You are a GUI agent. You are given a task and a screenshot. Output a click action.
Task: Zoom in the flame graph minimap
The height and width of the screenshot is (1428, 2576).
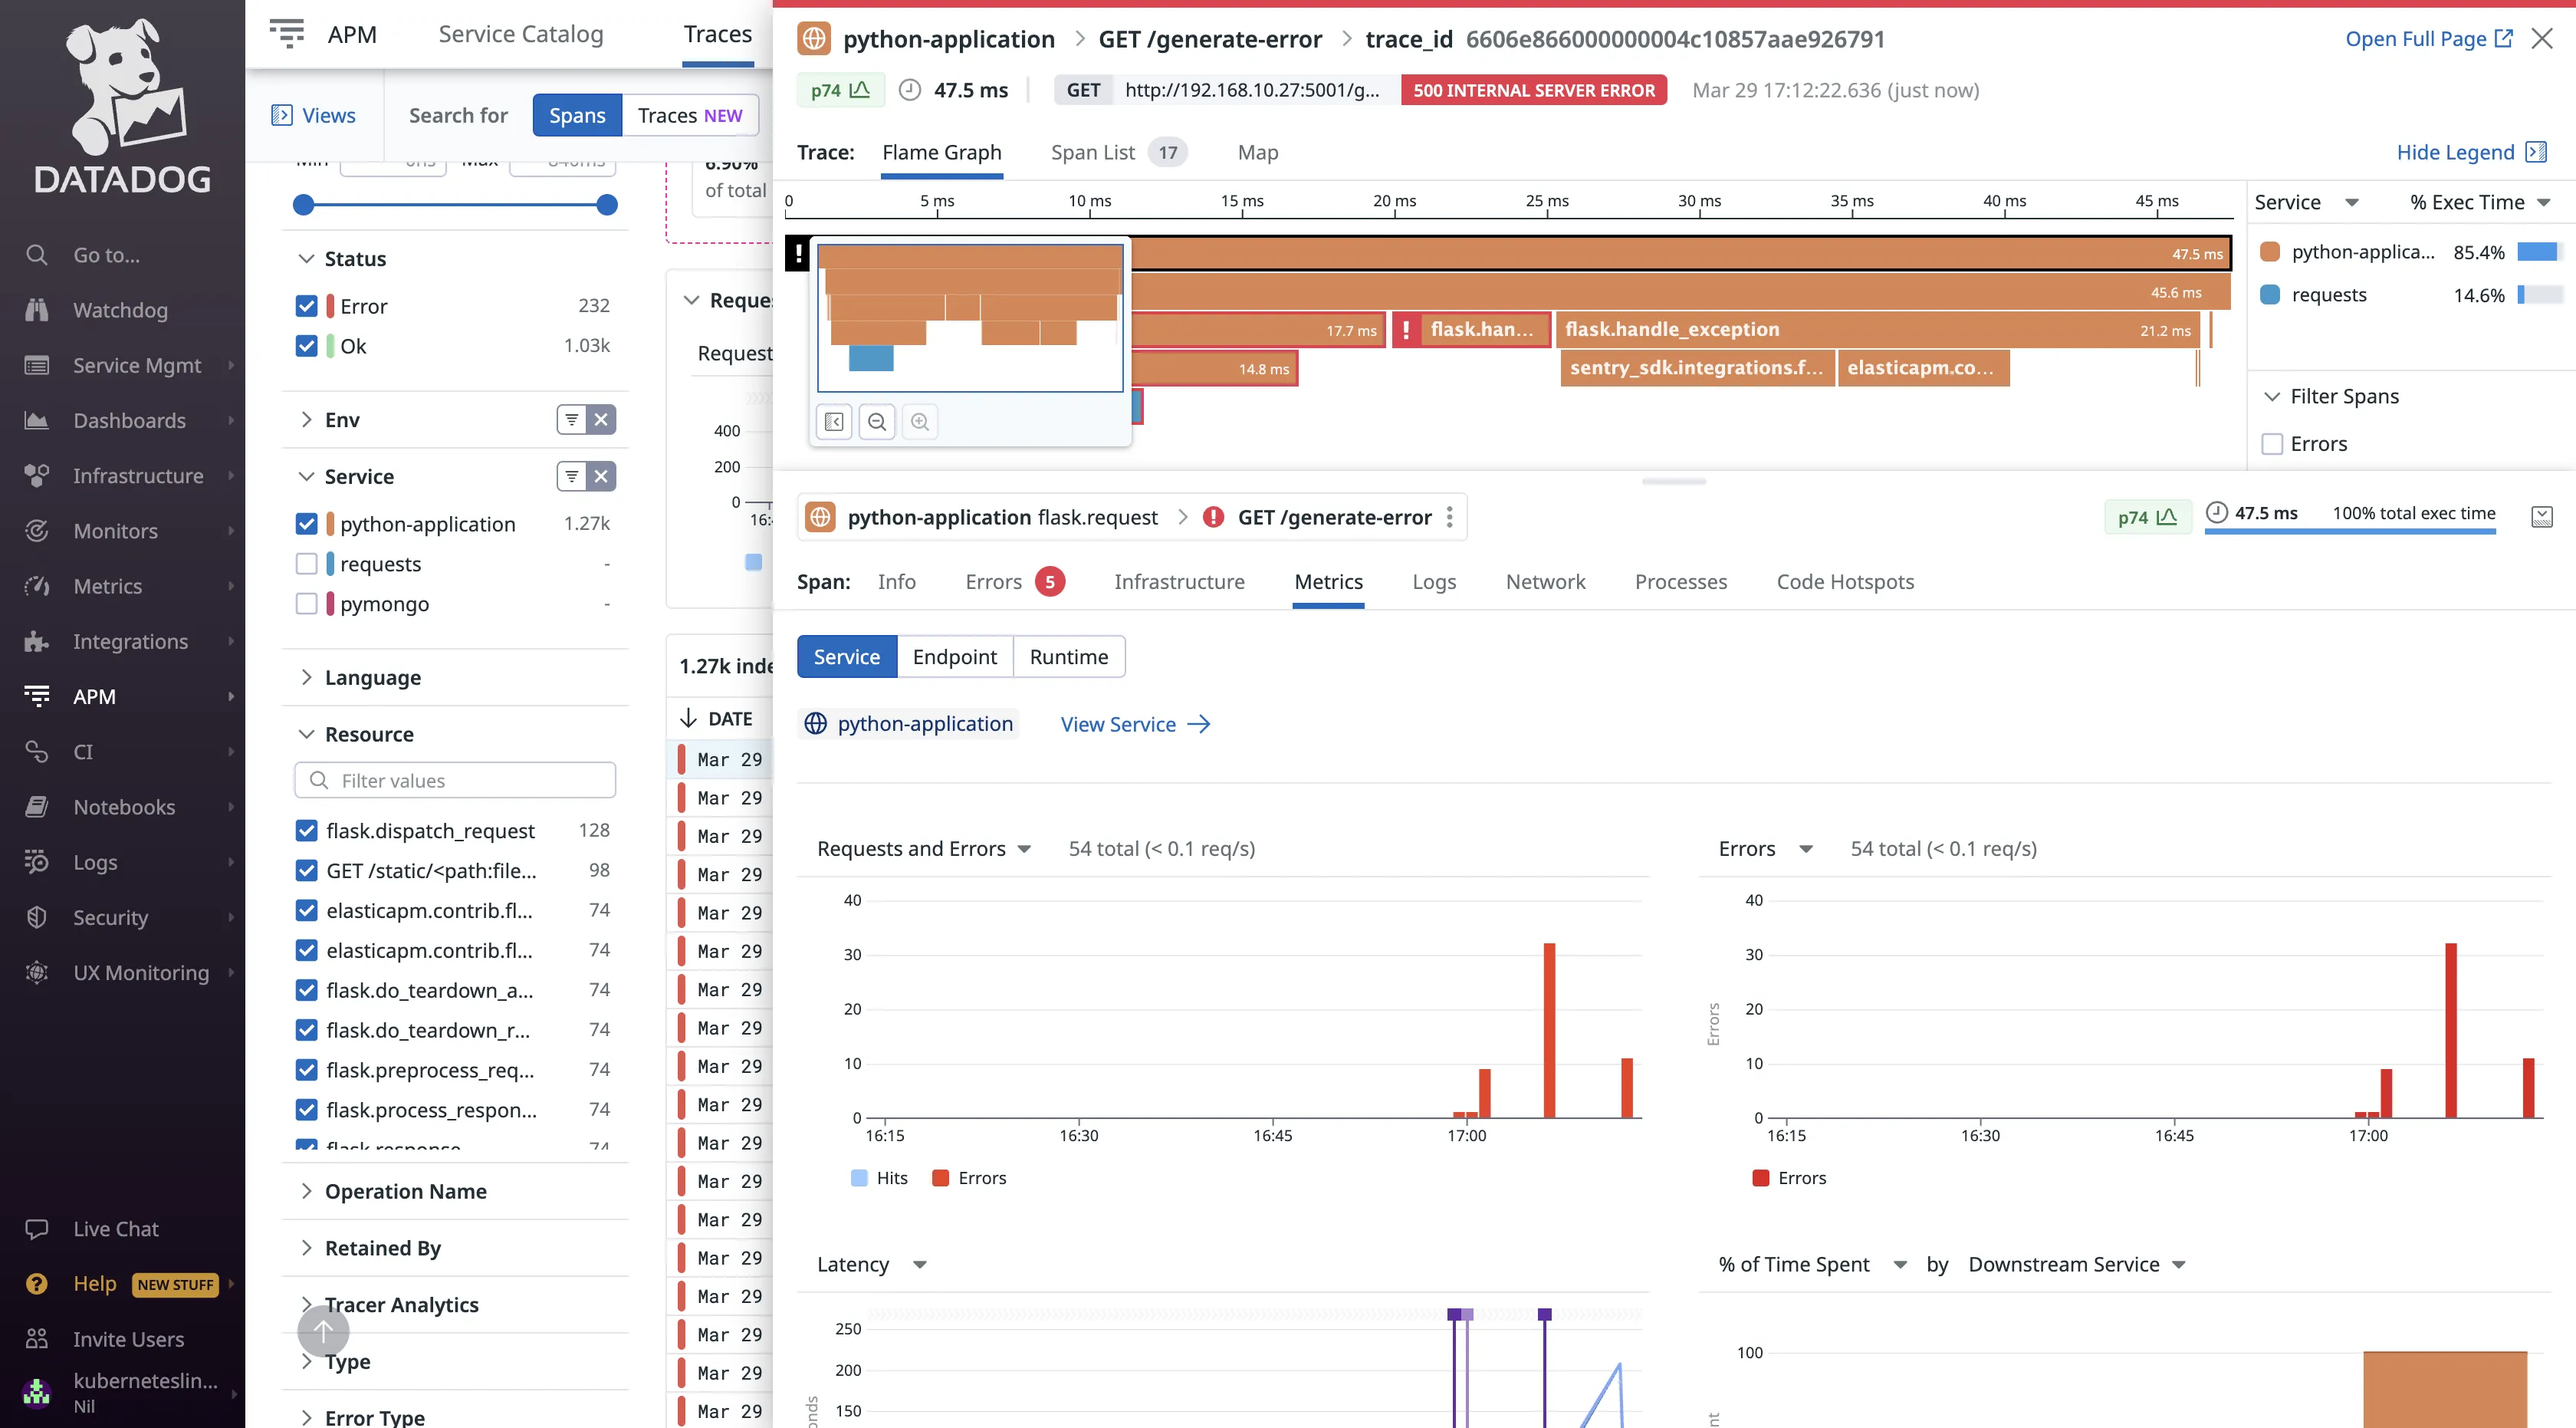point(920,422)
